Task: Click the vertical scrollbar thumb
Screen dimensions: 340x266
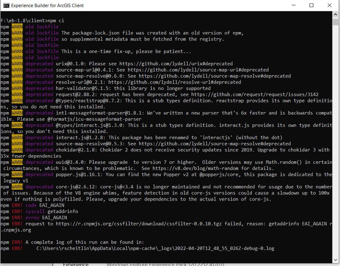Action: pos(336,22)
